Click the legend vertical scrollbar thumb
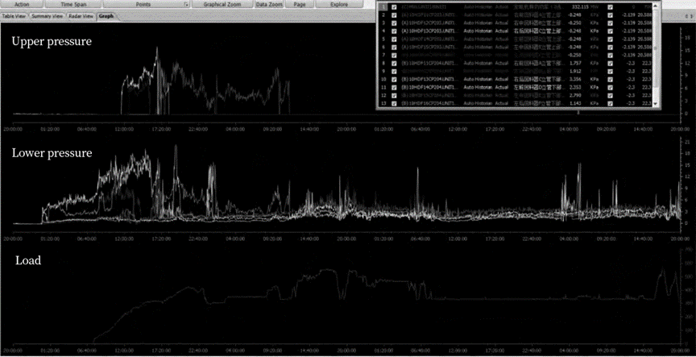696x357 pixels. click(x=655, y=49)
